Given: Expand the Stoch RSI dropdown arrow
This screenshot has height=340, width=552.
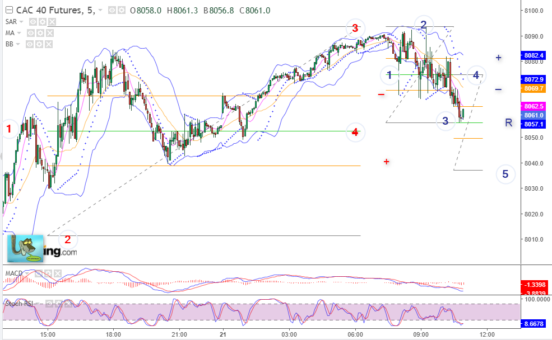Looking at the screenshot, I should tap(38, 304).
